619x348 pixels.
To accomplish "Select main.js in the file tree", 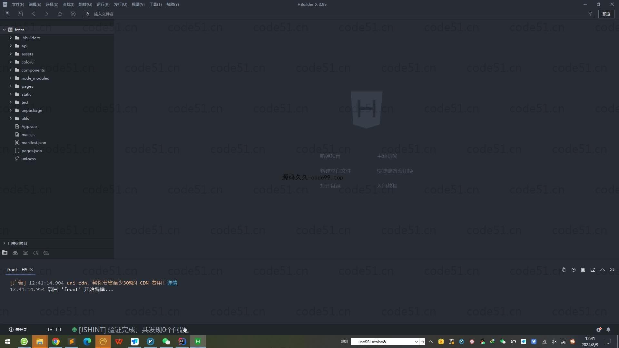I will [28, 134].
